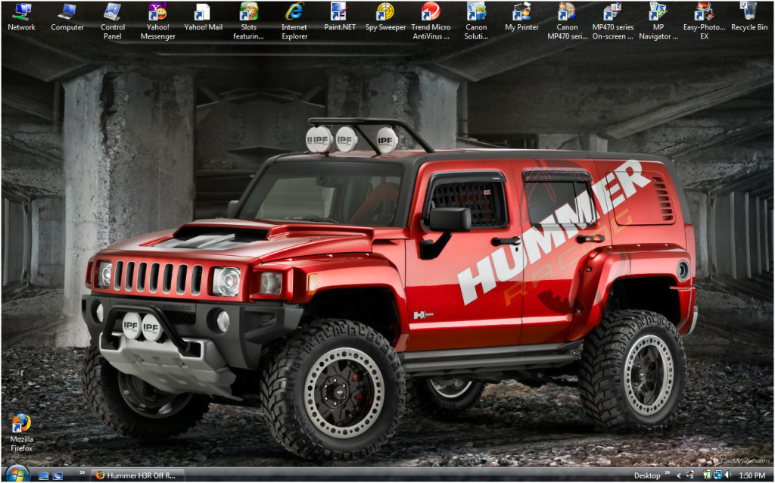
Task: Expand the Quick Launch overflow chevron
Action: [82, 474]
